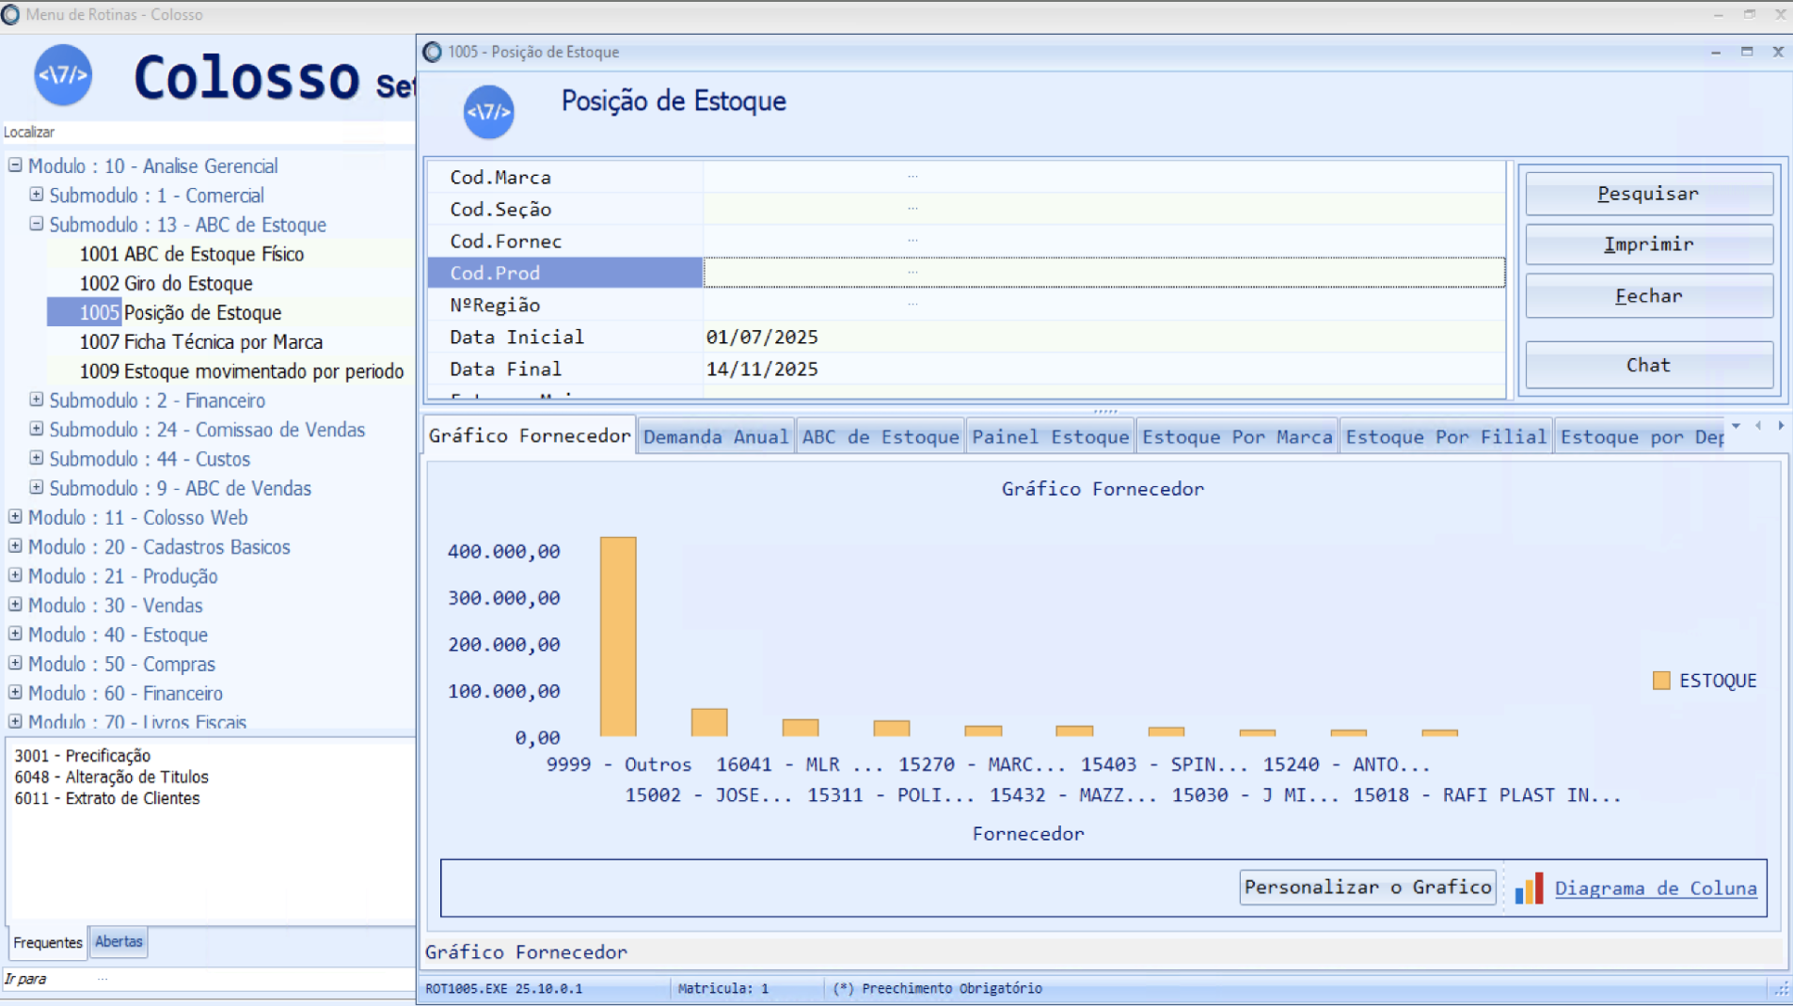This screenshot has width=1793, height=1006.
Task: Click the column chart icon beside Diagrama de Coluna
Action: coord(1529,888)
